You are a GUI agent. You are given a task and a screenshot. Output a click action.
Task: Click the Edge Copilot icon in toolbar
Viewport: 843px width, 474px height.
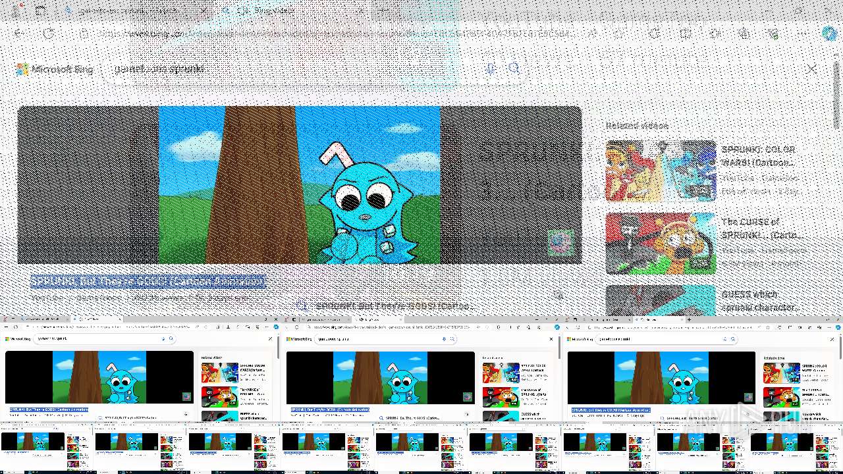830,33
